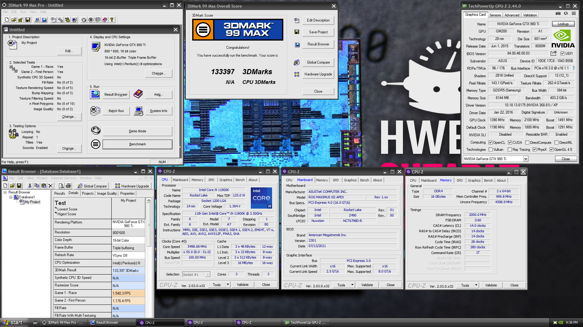Click Copy icon in Result Browser toolbar
583x327 pixels.
[37, 186]
